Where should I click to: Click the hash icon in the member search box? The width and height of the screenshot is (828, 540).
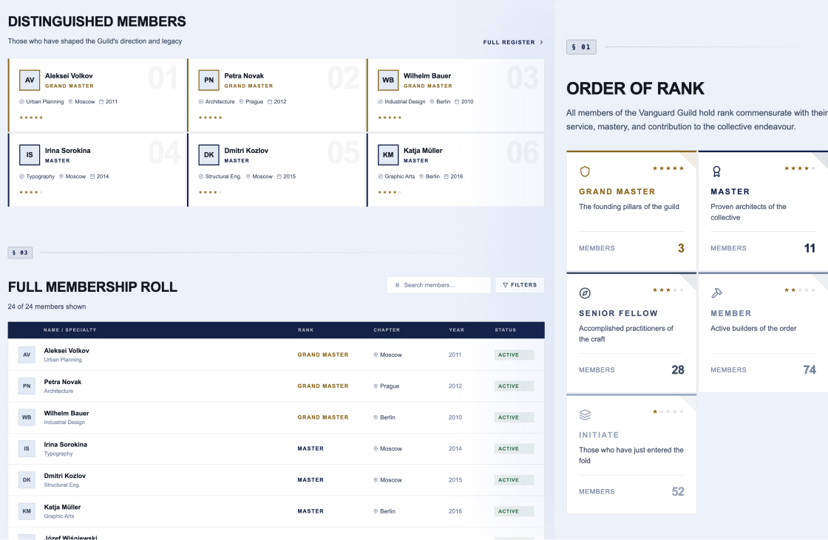[x=397, y=284]
